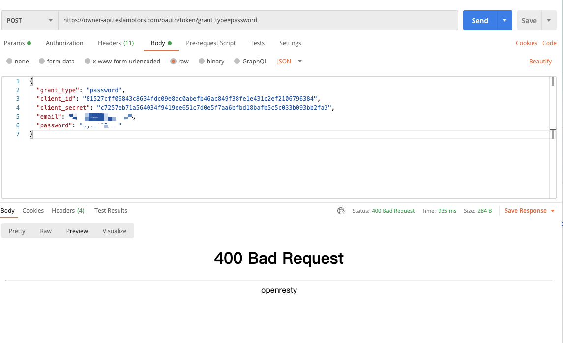This screenshot has width=563, height=343.
Task: Open the Code snippet generator
Action: pos(549,43)
